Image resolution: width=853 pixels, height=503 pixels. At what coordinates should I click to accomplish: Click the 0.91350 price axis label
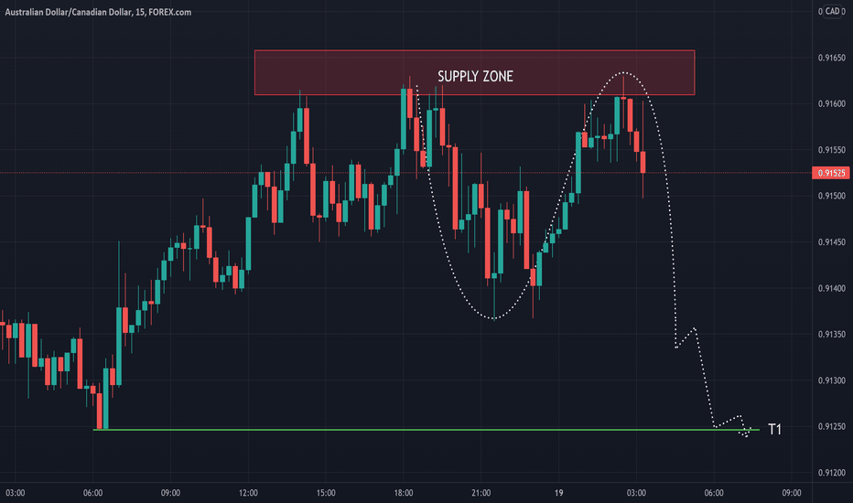click(x=832, y=335)
